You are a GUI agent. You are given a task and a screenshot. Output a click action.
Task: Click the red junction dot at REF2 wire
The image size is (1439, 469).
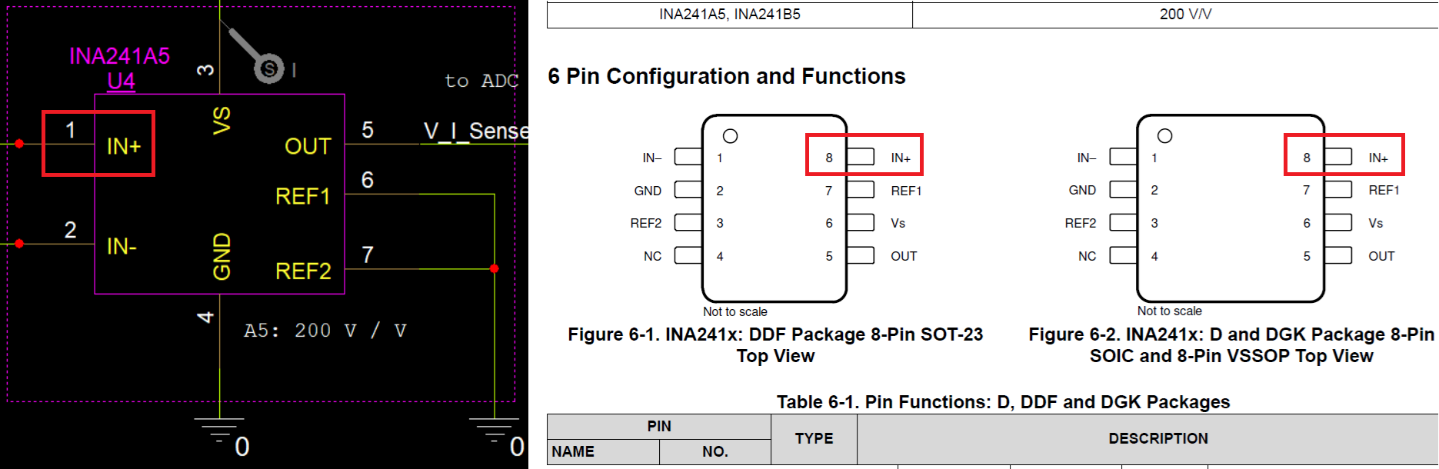[495, 268]
